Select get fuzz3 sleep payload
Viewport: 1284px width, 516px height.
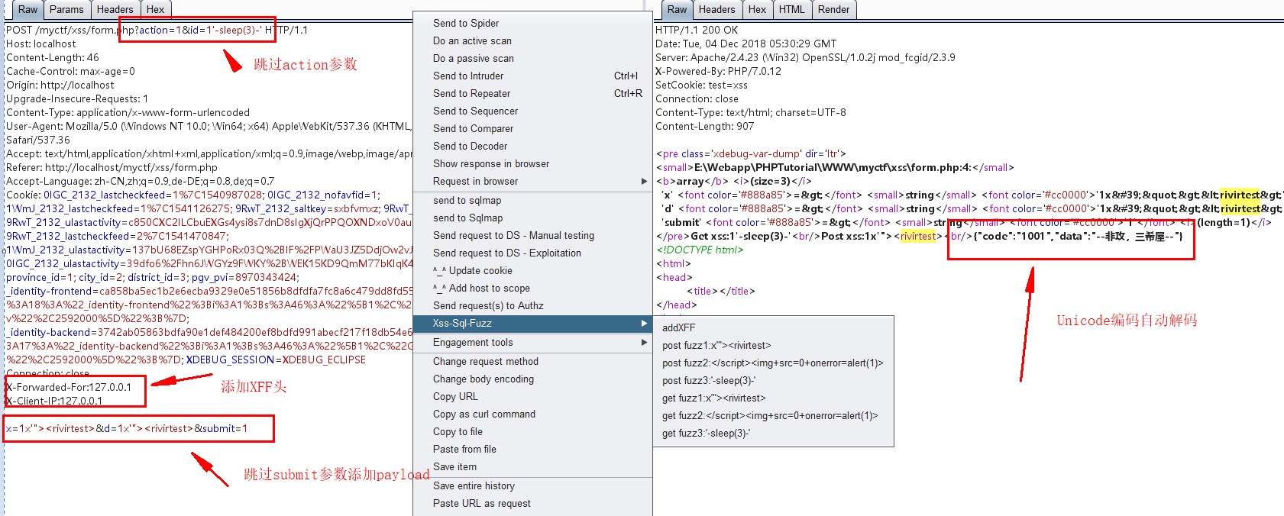[x=773, y=433]
